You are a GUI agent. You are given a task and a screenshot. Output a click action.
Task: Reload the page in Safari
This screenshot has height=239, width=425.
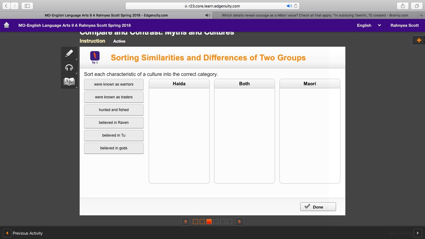[x=296, y=6]
